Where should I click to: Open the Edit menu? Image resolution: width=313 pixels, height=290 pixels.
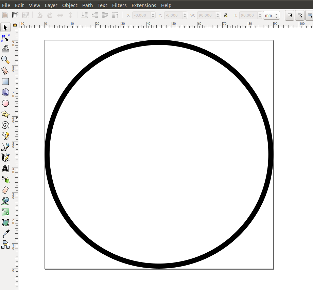pyautogui.click(x=19, y=5)
